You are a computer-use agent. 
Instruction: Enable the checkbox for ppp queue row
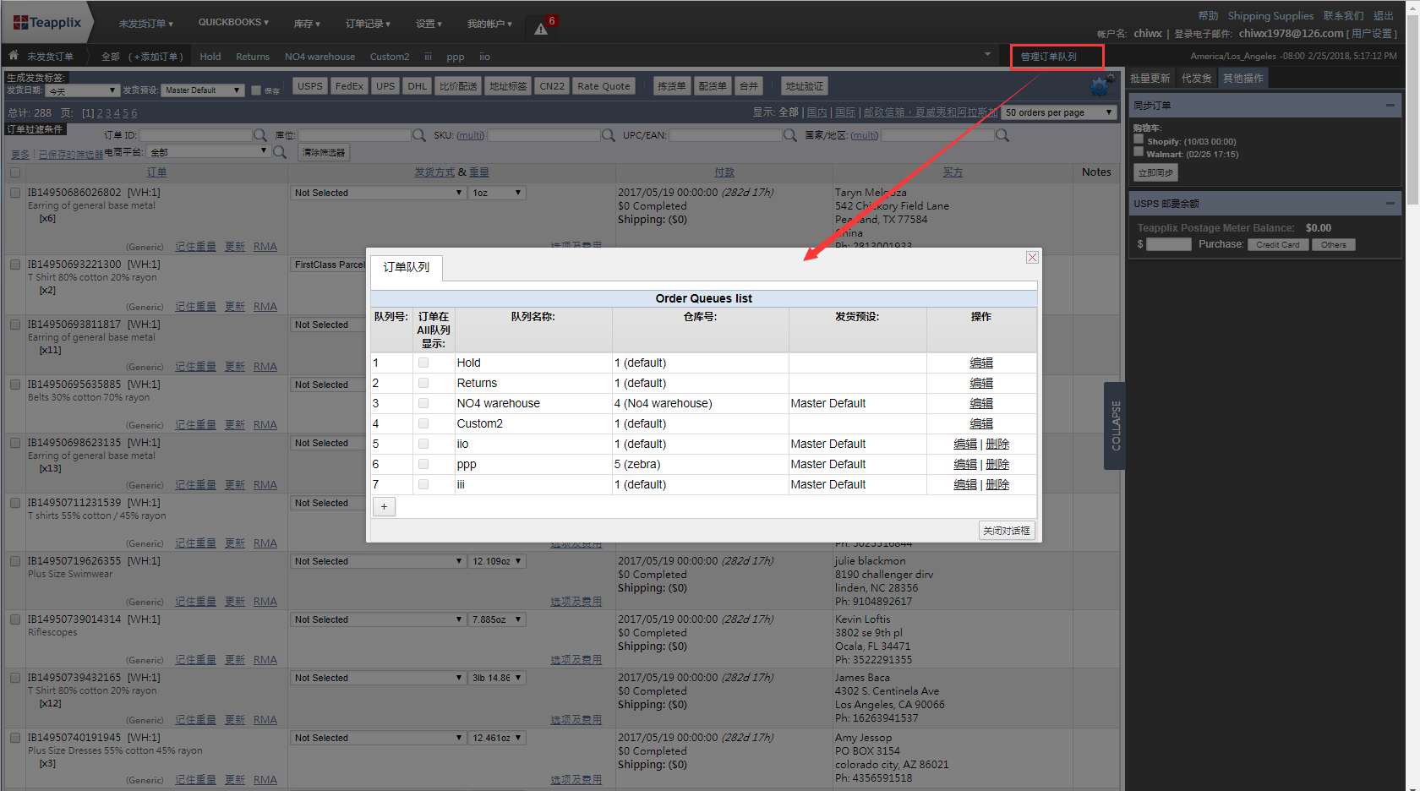click(423, 464)
